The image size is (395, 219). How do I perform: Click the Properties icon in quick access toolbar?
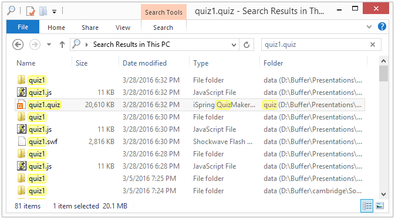coord(31,11)
